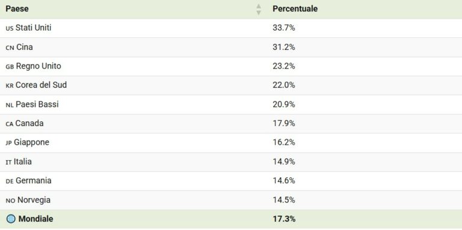Select the Stati Uniti row

point(231,28)
